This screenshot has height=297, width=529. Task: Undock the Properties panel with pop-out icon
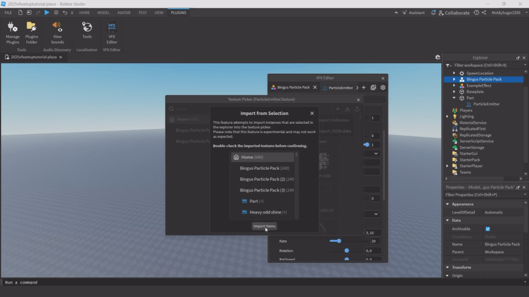518,187
